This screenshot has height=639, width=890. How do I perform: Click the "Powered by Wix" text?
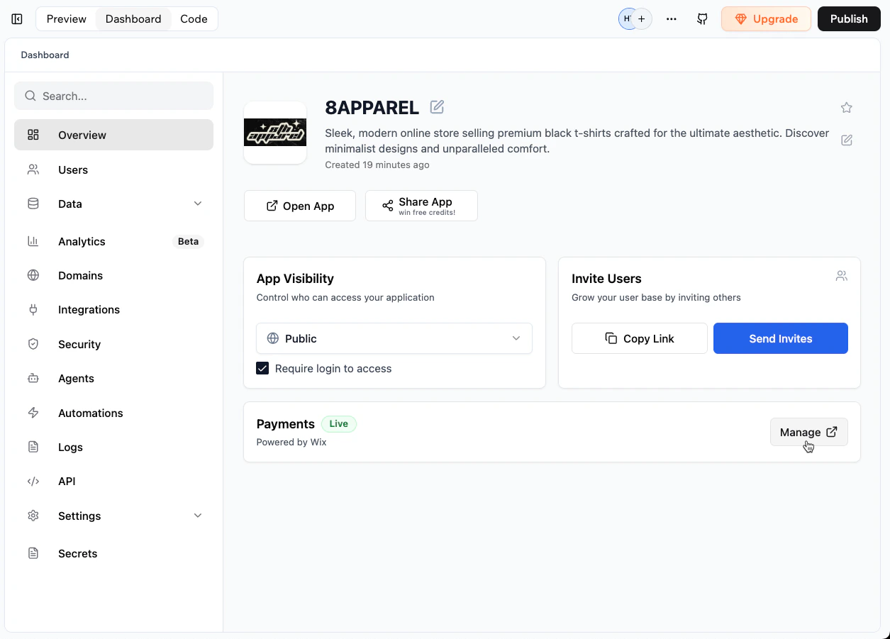click(291, 442)
